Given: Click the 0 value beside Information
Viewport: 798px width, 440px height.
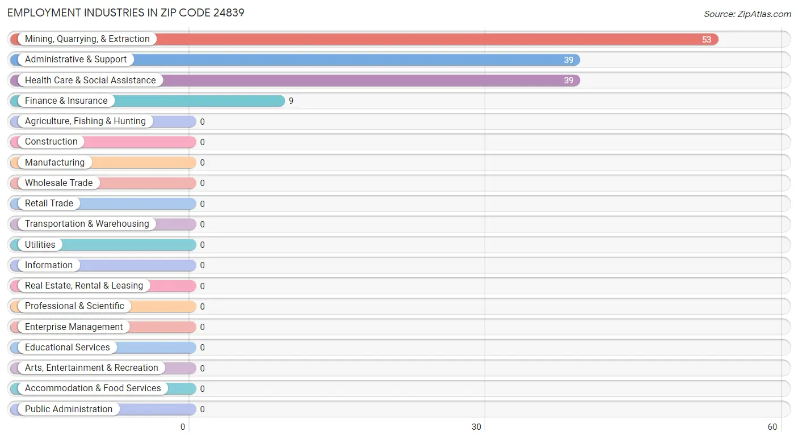Looking at the screenshot, I should click(x=202, y=265).
